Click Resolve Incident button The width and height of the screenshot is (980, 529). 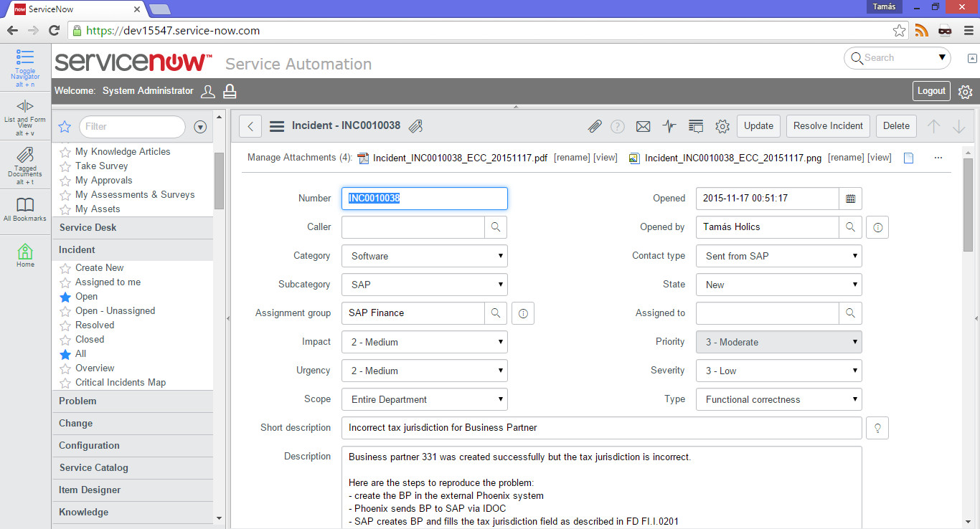pos(828,126)
